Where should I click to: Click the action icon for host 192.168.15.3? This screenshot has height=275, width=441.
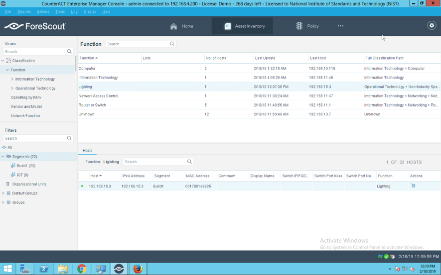(x=413, y=185)
